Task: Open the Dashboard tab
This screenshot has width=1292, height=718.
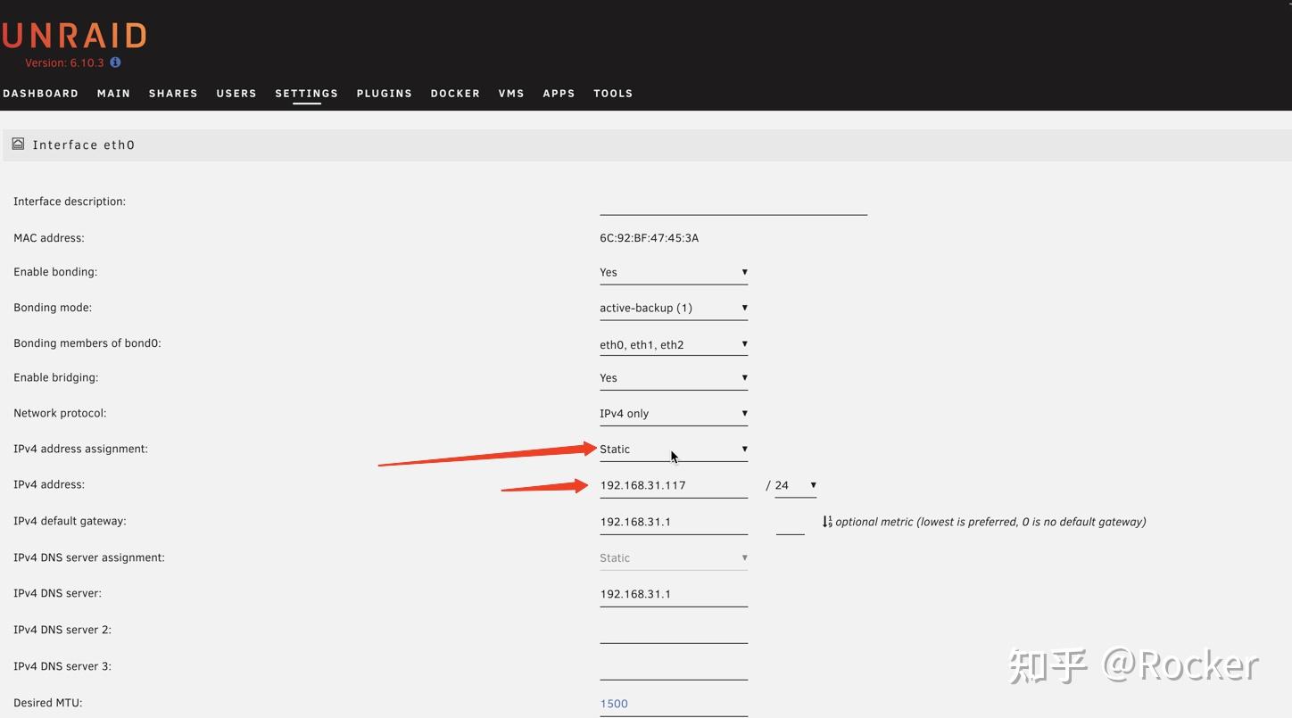Action: (40, 94)
